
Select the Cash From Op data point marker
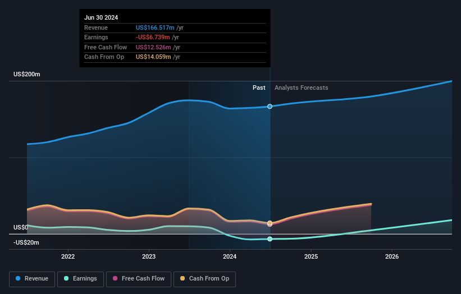270,223
